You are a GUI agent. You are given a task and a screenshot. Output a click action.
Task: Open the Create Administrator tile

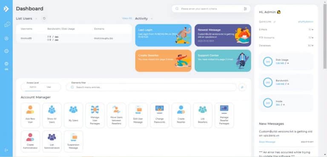tap(30, 141)
